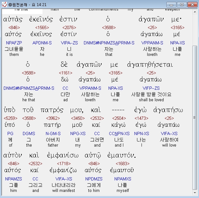Click Strong's number <1683>
199x198 pixels.
tap(123, 164)
